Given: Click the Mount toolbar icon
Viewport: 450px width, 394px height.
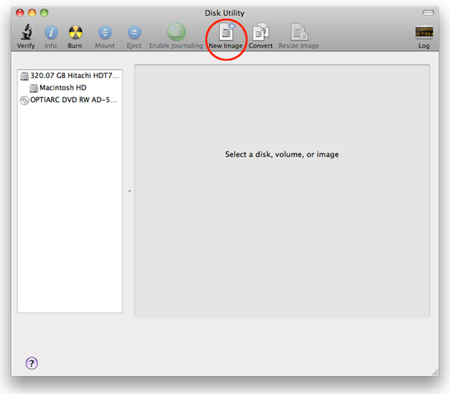Looking at the screenshot, I should tap(105, 32).
